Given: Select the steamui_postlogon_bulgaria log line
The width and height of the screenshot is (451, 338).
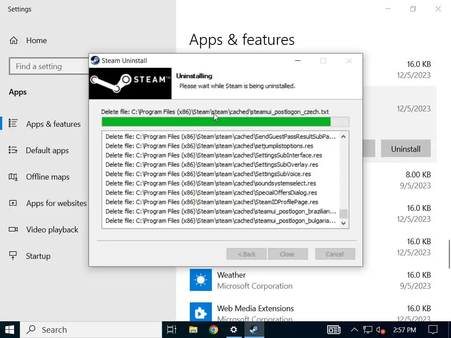Looking at the screenshot, I should coord(221,220).
